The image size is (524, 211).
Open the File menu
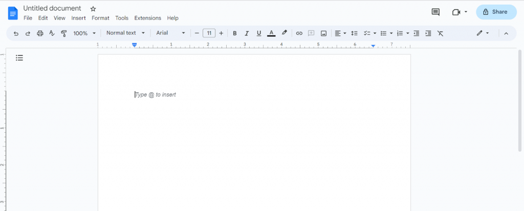coord(28,18)
